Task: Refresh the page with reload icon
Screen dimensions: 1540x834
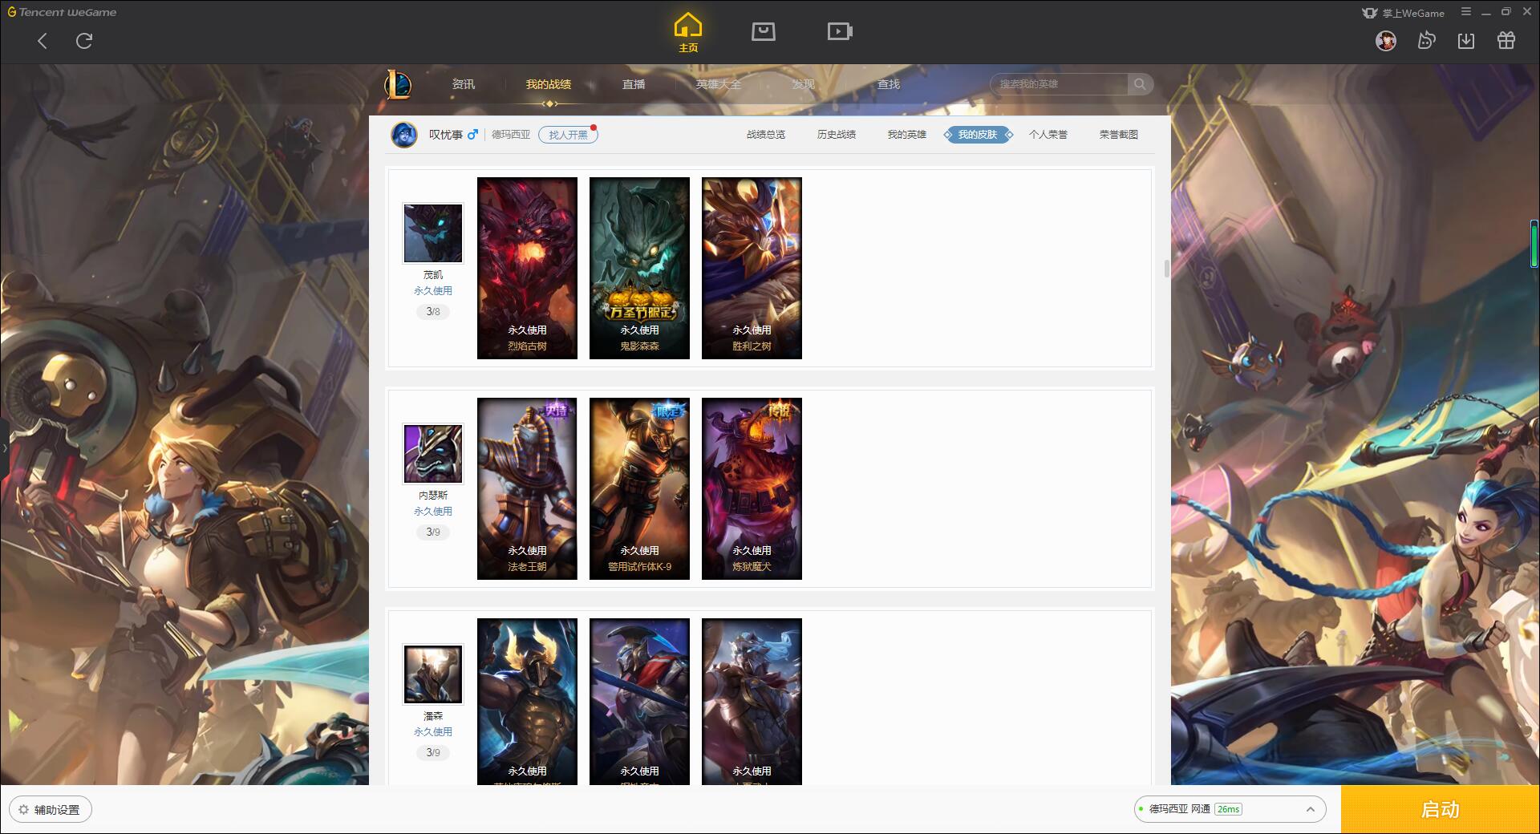Action: [x=84, y=41]
